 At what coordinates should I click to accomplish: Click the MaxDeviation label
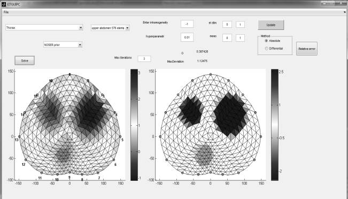(x=175, y=62)
